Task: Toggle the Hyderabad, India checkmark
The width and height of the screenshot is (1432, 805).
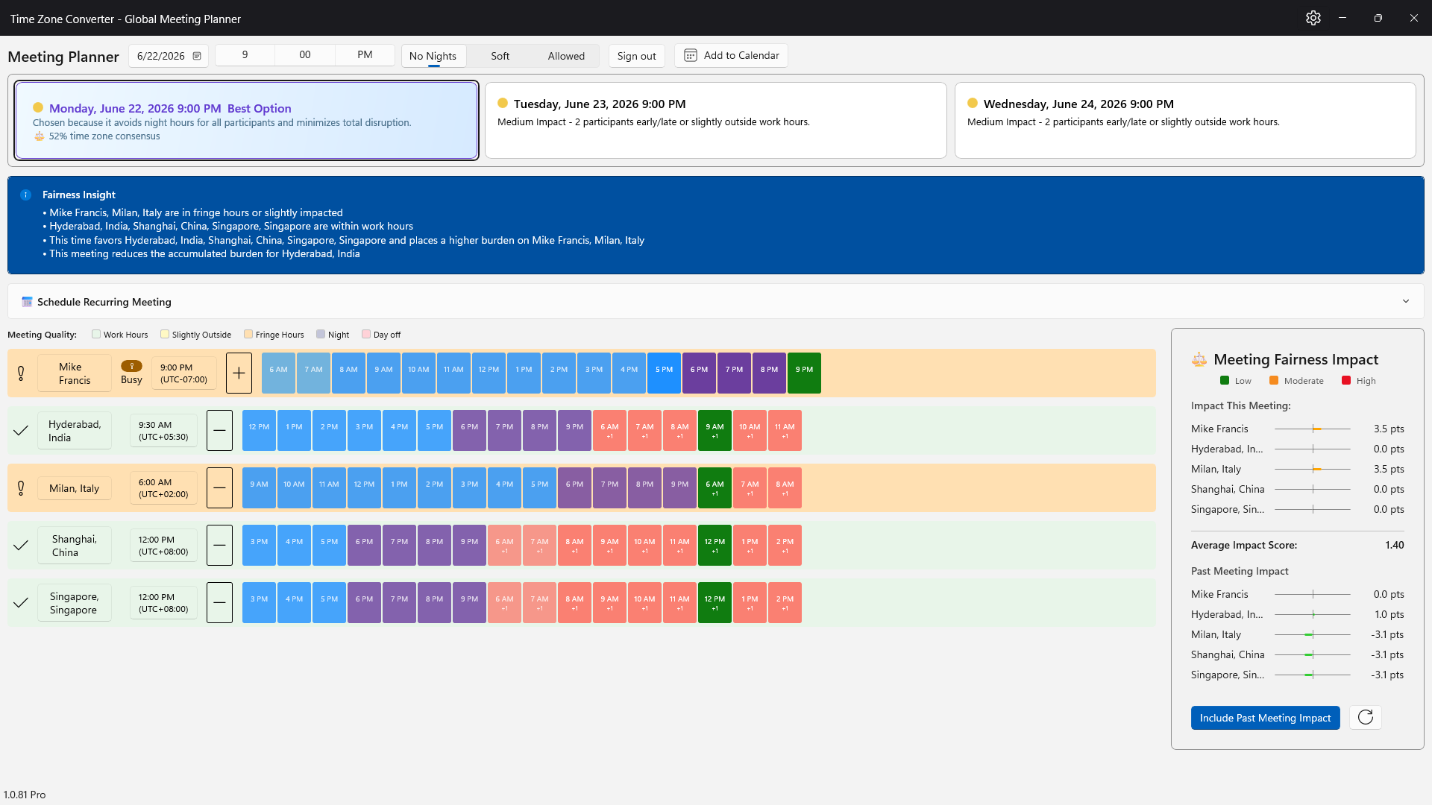Action: 21,430
